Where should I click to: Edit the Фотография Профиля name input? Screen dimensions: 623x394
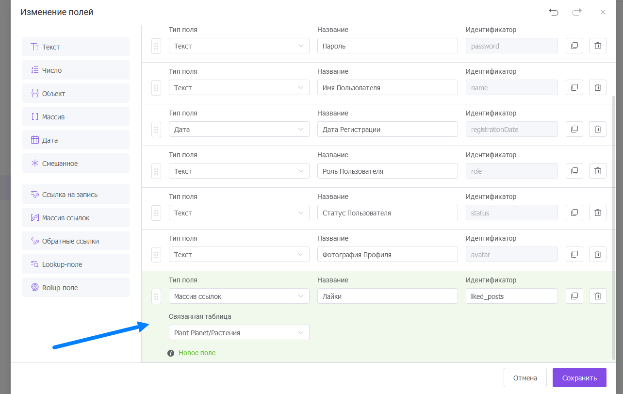point(388,255)
